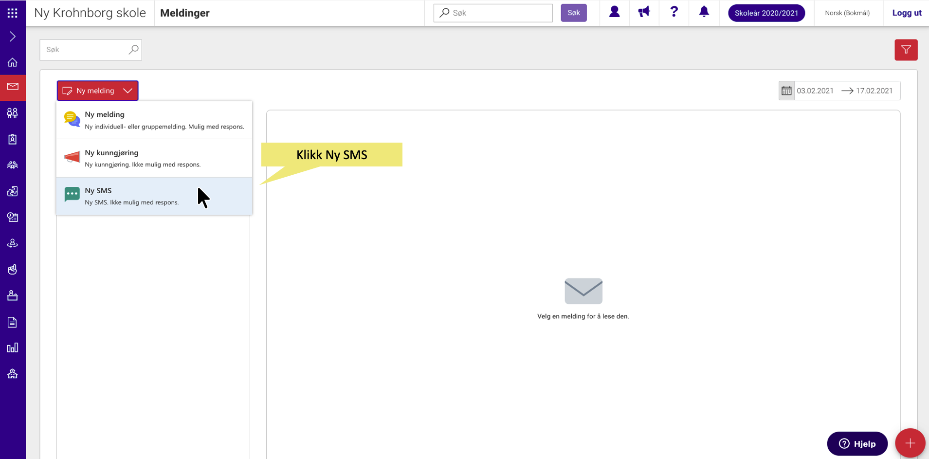This screenshot has height=459, width=929.
Task: Open the schedule list icon in the sidebar
Action: click(13, 218)
